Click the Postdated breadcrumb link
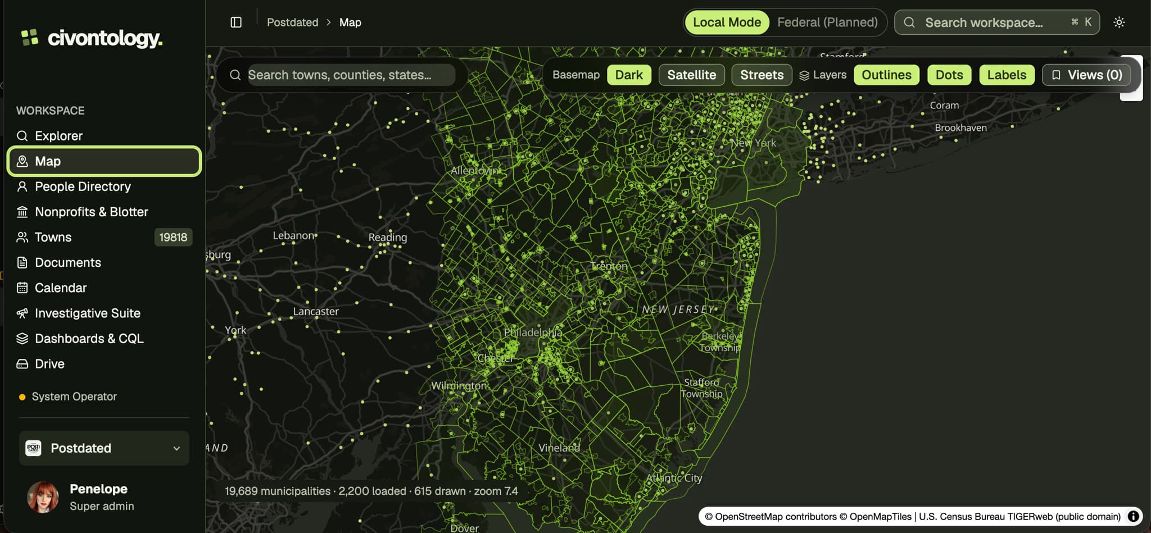1151x533 pixels. (292, 22)
